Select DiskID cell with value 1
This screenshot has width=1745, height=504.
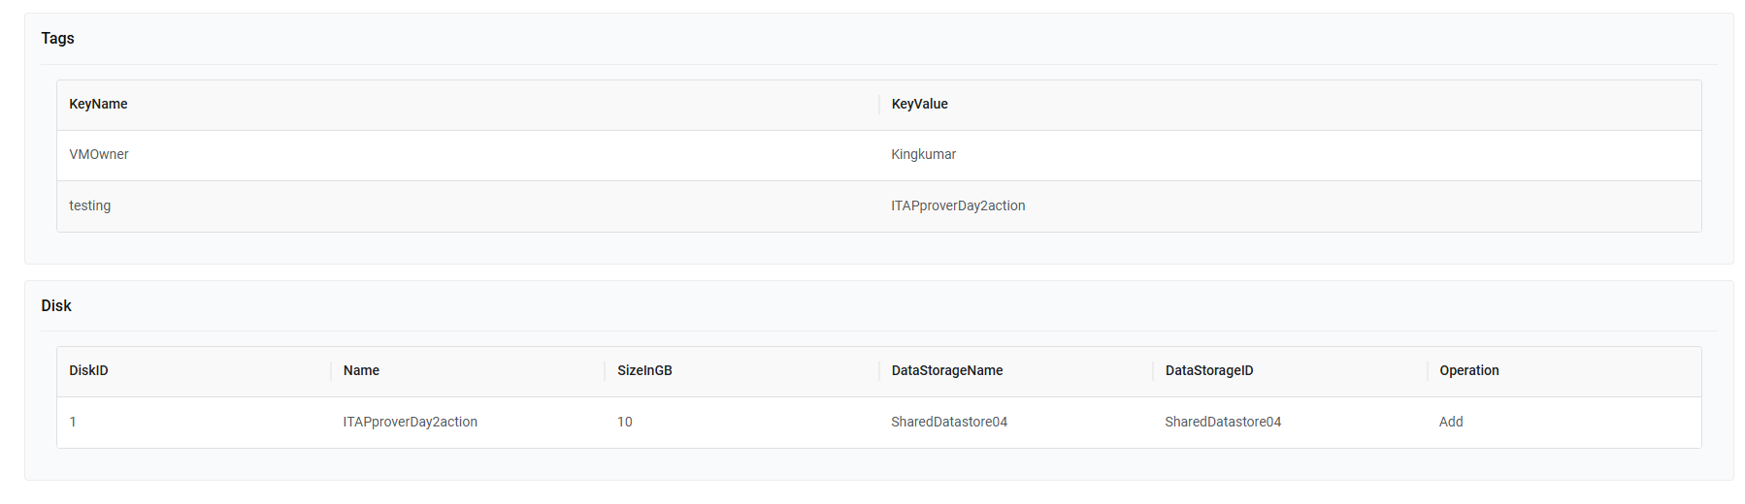[73, 423]
